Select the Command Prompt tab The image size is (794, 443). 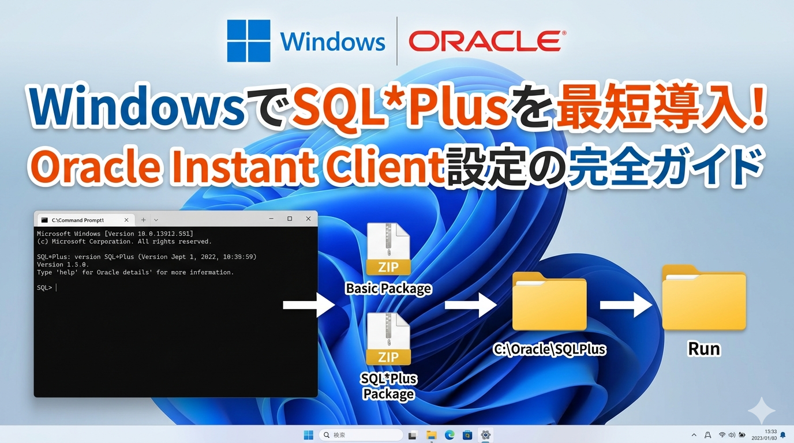tap(78, 220)
